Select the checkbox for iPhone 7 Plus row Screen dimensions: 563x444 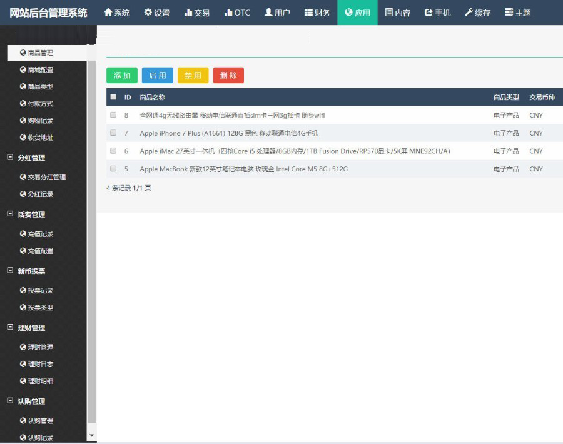(113, 133)
